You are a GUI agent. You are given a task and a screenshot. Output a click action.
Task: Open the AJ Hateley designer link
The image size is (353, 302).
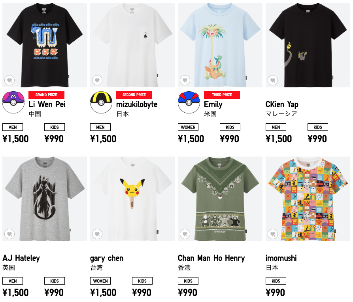[x=21, y=258]
